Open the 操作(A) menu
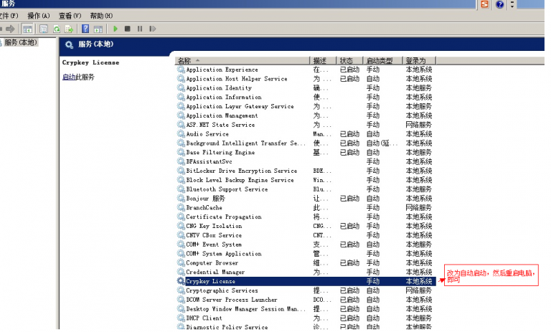551x332 pixels. tap(38, 16)
